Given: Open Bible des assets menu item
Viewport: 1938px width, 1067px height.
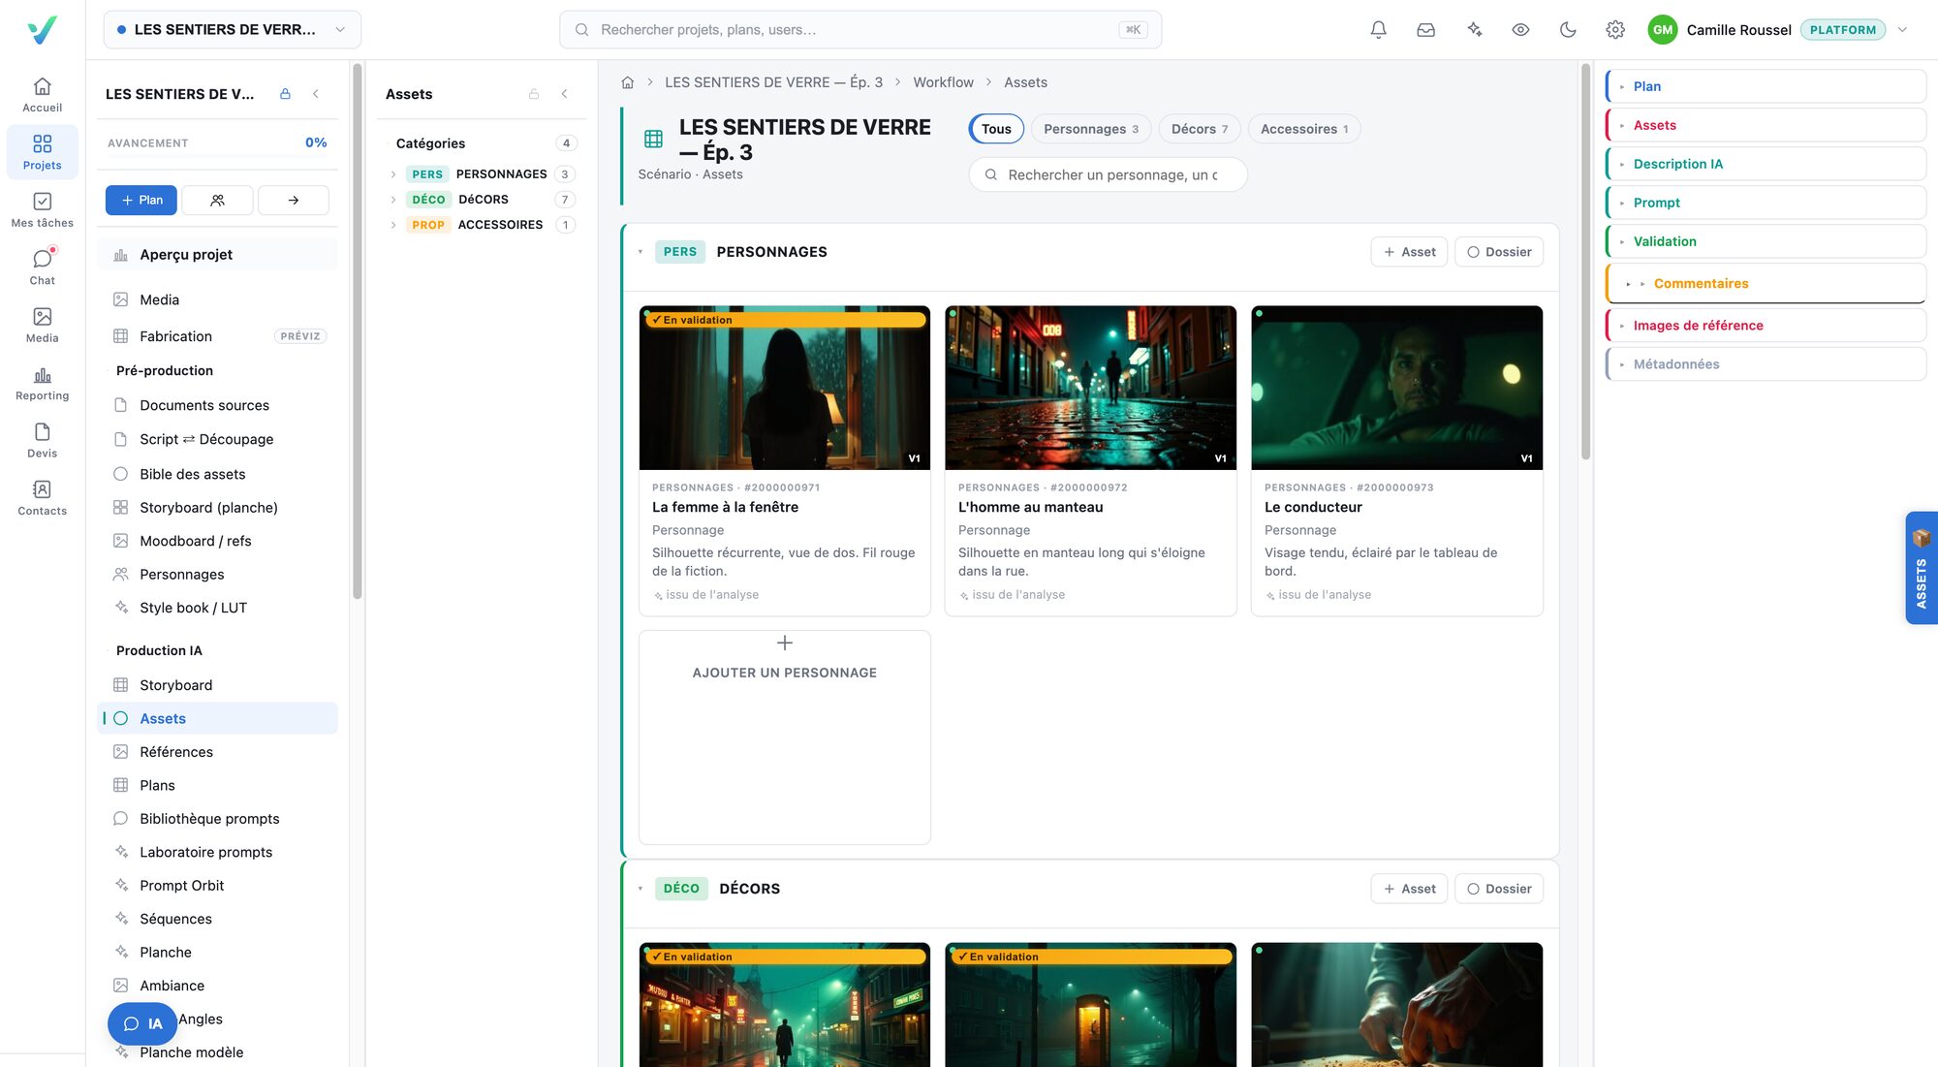Looking at the screenshot, I should [217, 474].
